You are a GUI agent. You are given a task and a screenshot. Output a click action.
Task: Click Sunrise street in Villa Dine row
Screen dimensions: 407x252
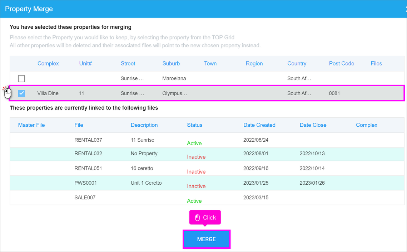tap(132, 93)
